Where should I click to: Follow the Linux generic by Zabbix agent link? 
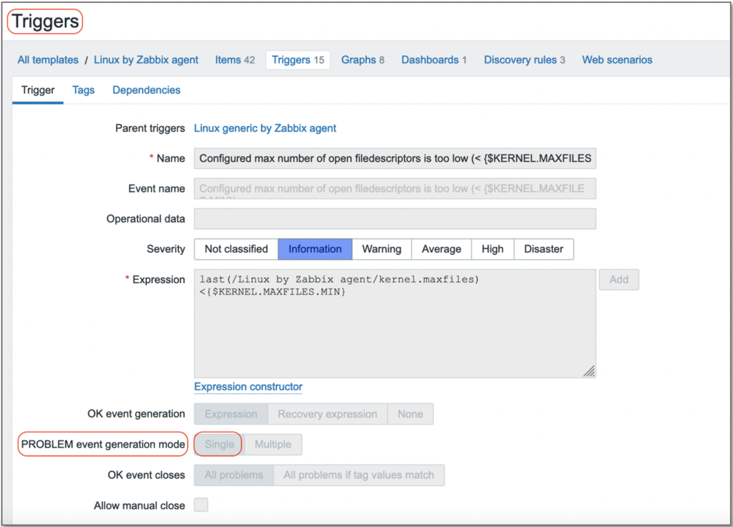pos(265,128)
